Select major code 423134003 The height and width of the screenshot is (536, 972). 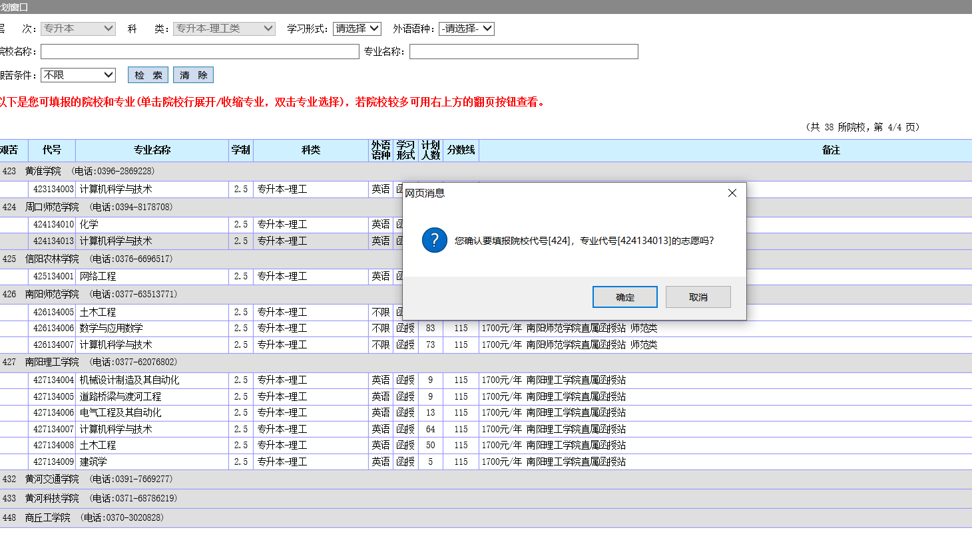click(x=53, y=190)
